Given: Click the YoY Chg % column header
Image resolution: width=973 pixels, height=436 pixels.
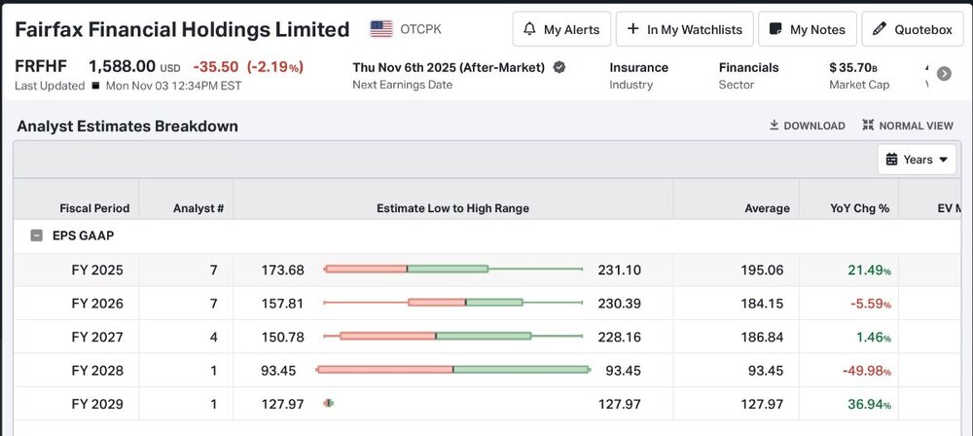Looking at the screenshot, I should click(x=859, y=208).
